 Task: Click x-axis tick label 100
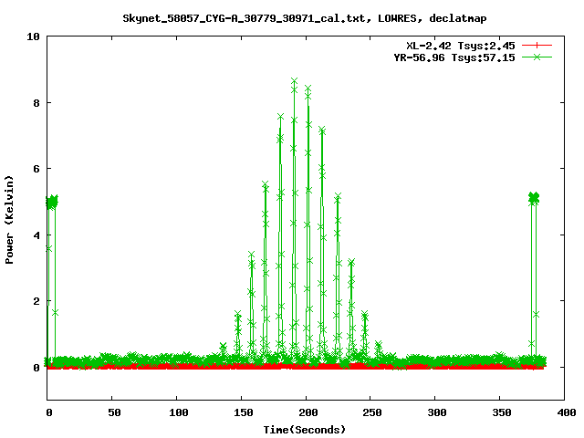(x=179, y=412)
